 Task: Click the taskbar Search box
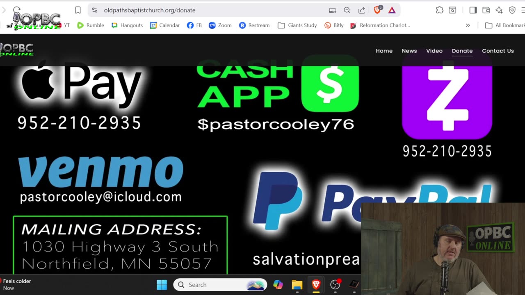(220, 285)
